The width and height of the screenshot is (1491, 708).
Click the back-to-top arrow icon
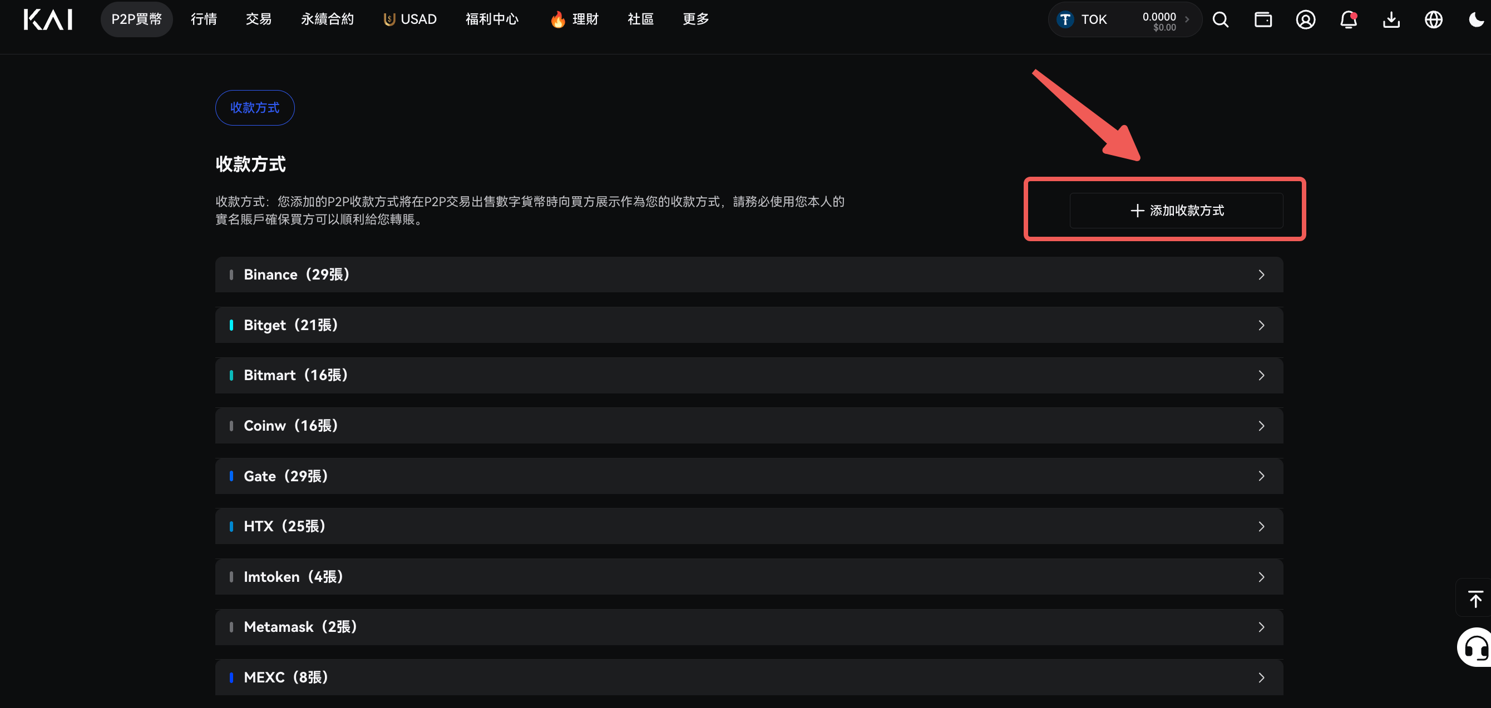[1475, 598]
